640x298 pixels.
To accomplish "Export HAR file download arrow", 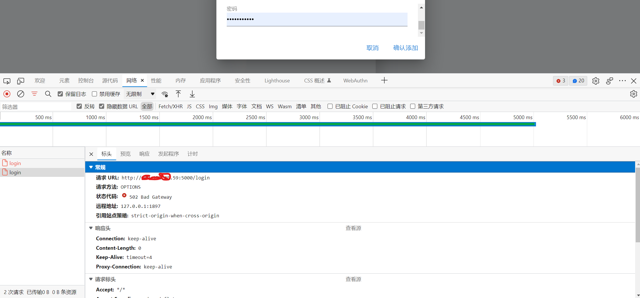I will coord(192,94).
